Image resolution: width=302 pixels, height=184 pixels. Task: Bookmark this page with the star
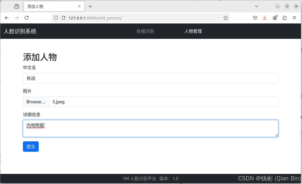226,18
